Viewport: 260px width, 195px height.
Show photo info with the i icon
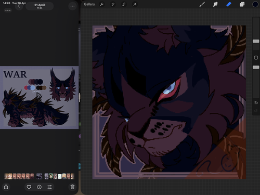point(39,187)
